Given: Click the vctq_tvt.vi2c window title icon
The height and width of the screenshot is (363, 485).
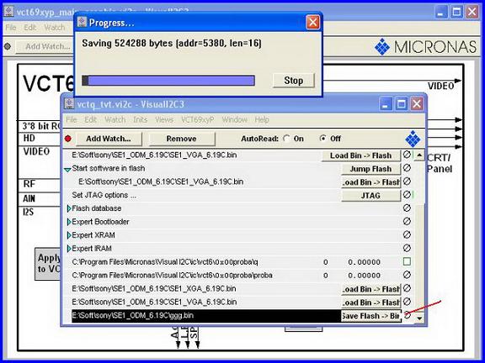Looking at the screenshot, I should [x=69, y=104].
